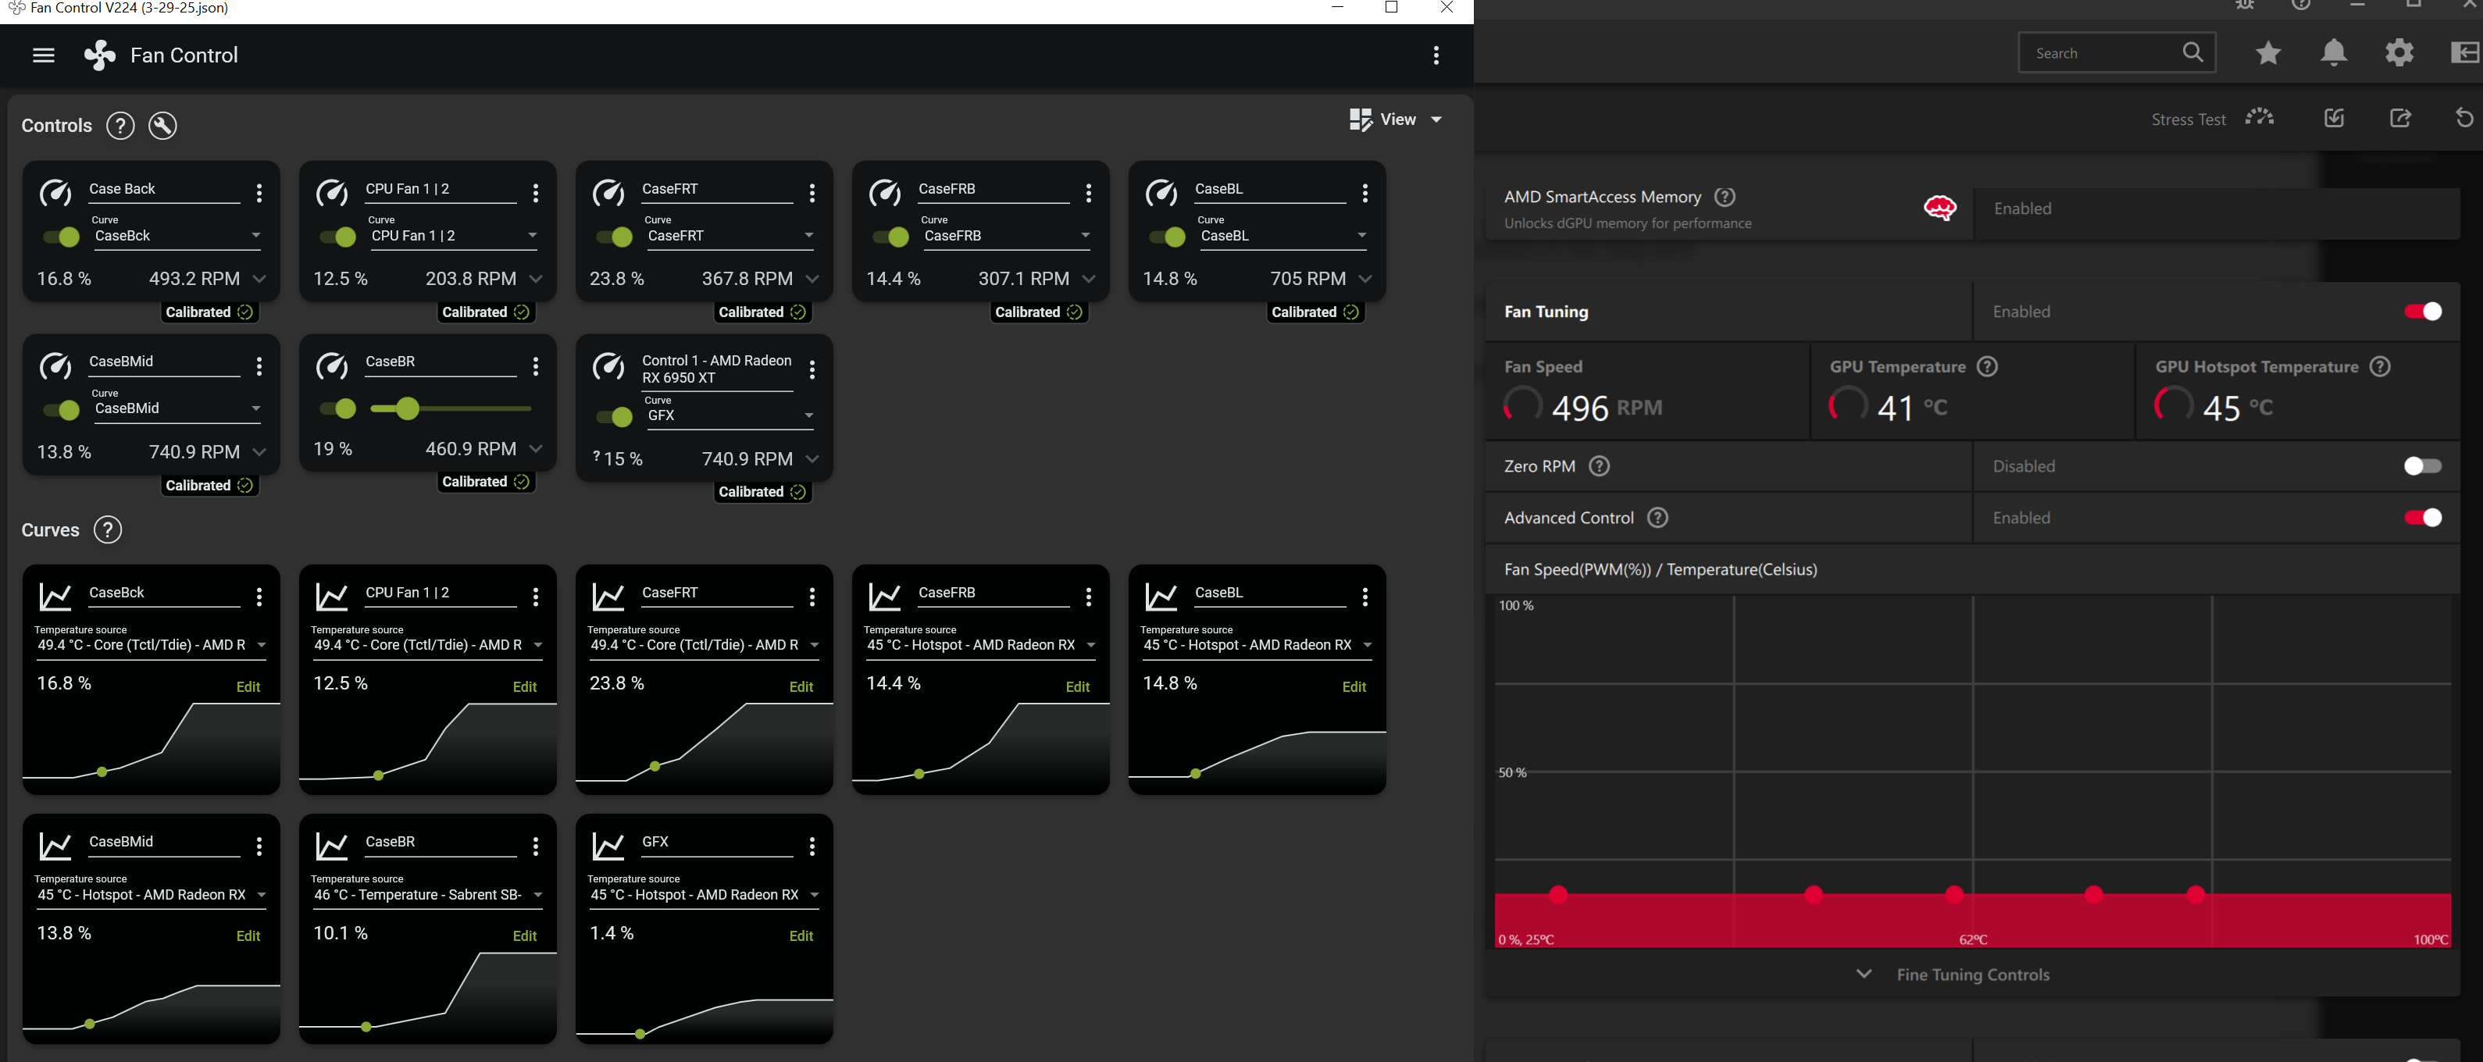The image size is (2483, 1062).
Task: Open the CaseFRT control three-dot menu
Action: click(812, 193)
